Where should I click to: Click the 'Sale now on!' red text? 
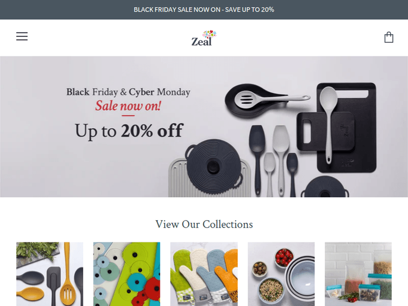tap(128, 106)
